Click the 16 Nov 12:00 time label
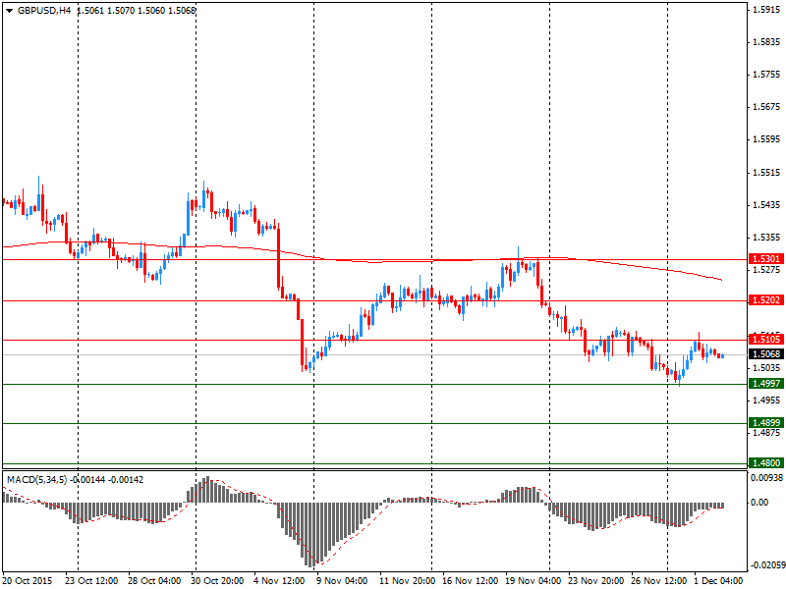The width and height of the screenshot is (786, 589). pyautogui.click(x=471, y=581)
